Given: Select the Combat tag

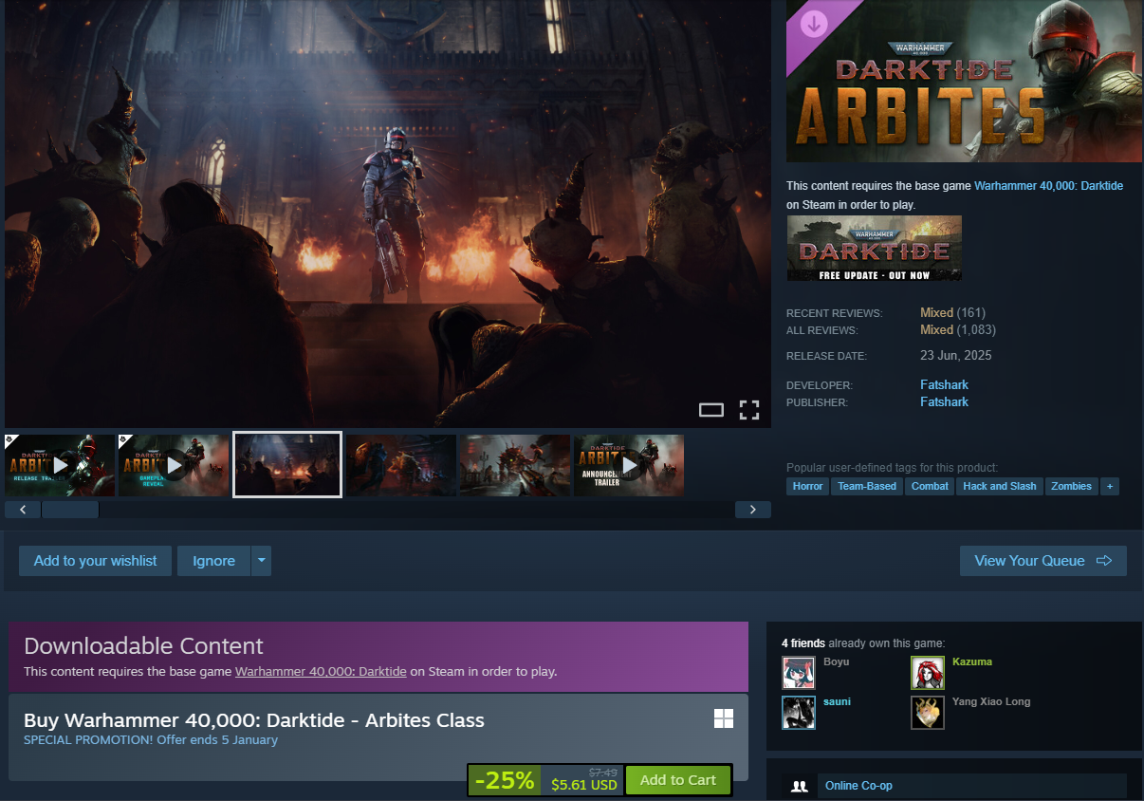Looking at the screenshot, I should [930, 486].
